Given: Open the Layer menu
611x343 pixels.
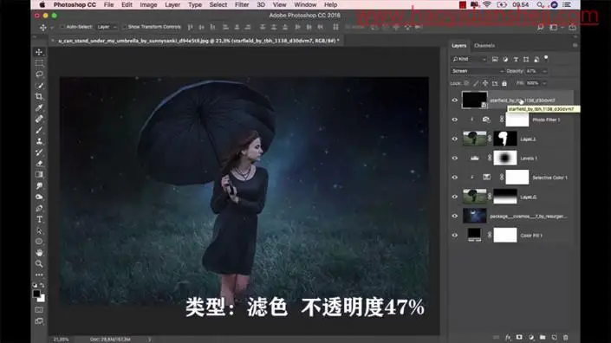Looking at the screenshot, I should click(x=172, y=4).
